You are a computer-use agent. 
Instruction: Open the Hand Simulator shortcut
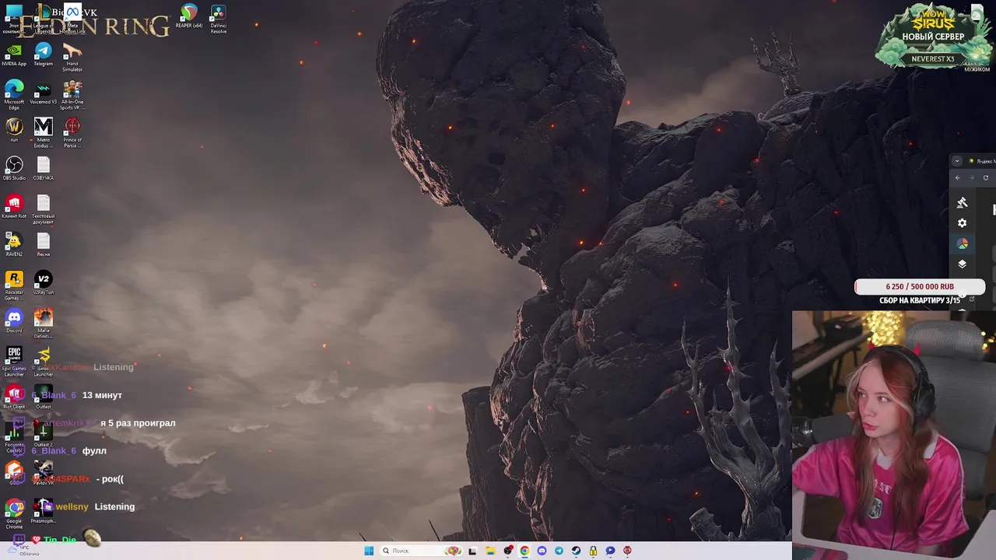72,58
